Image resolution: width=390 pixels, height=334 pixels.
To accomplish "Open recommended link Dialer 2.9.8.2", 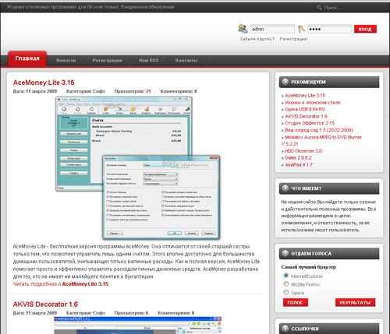I will 298,157.
